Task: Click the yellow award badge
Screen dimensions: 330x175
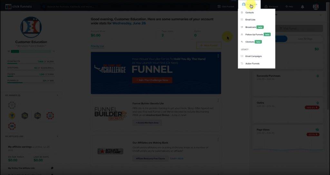Action: tap(12, 116)
